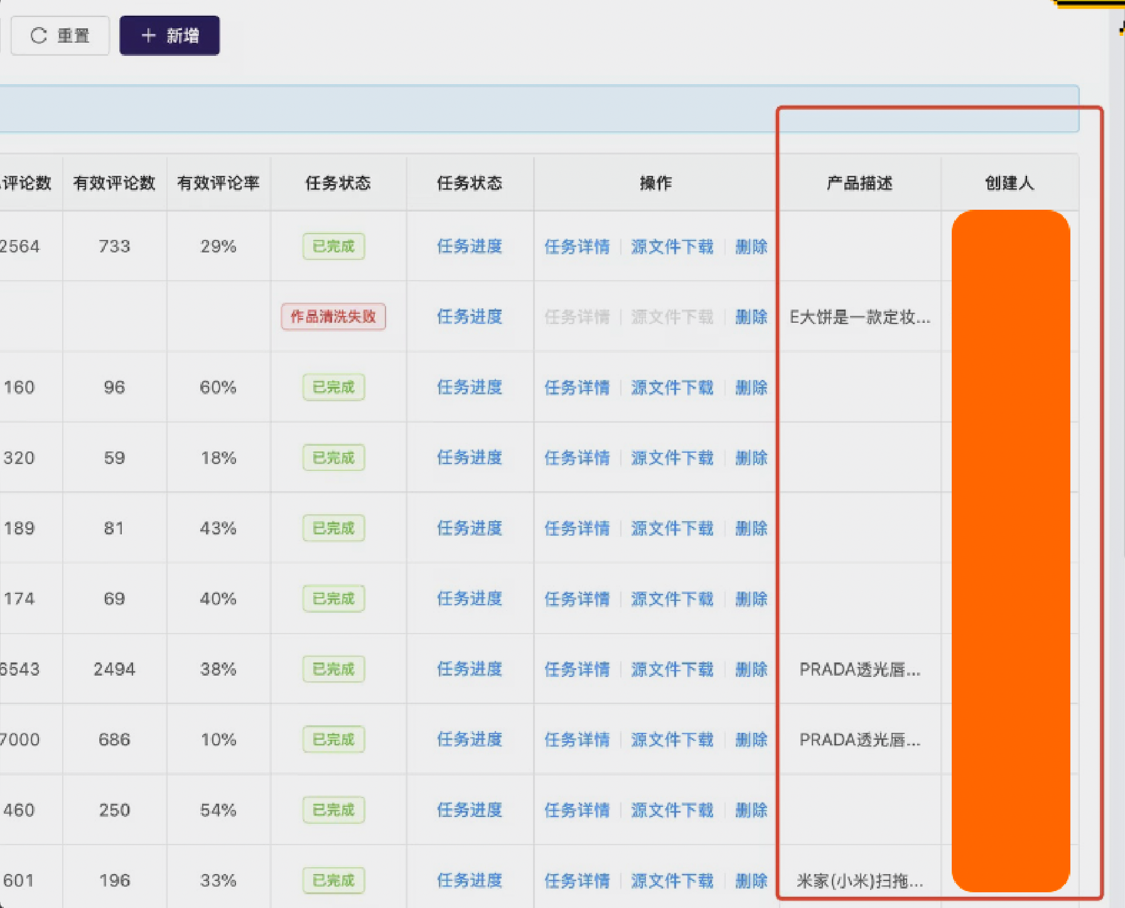Click 任务详情 in the 54% row
The width and height of the screenshot is (1125, 908).
click(x=577, y=810)
